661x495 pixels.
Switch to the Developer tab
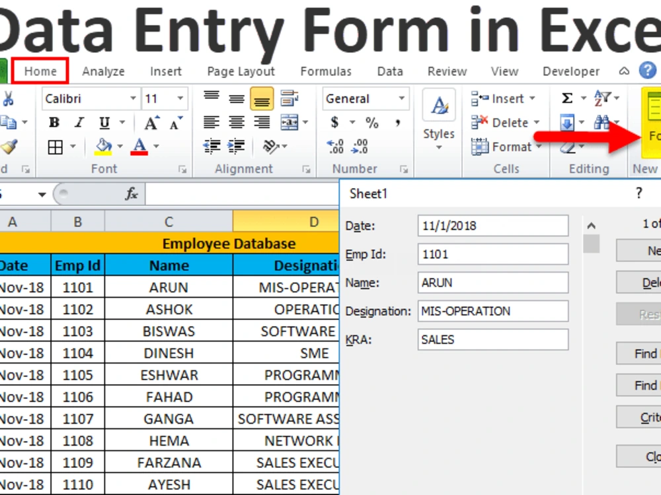point(571,71)
